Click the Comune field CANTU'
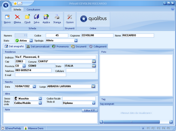This screenshot has width=176, height=131. point(65,61)
